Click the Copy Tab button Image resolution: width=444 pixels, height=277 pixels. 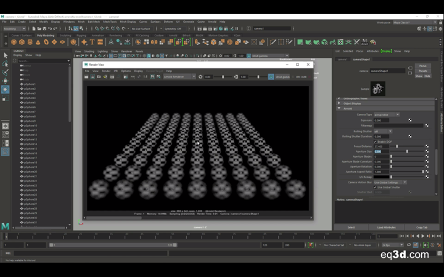point(422,227)
